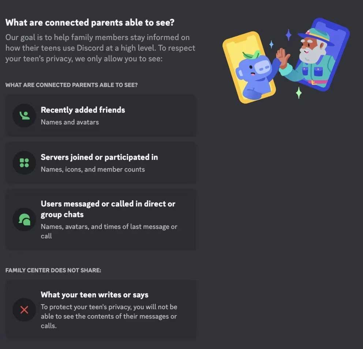Click the Users messaged chat bubble icon
Viewport: 363px width, 349px height.
24,219
